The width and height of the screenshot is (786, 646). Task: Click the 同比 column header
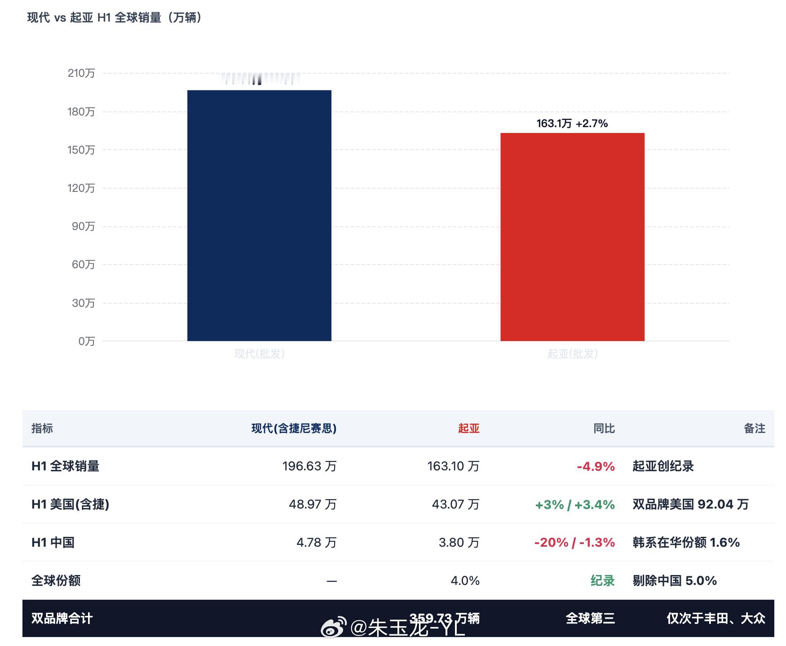604,428
